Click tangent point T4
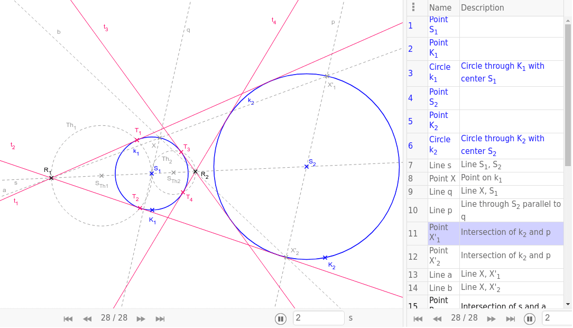This screenshot has width=573, height=328. click(x=183, y=193)
